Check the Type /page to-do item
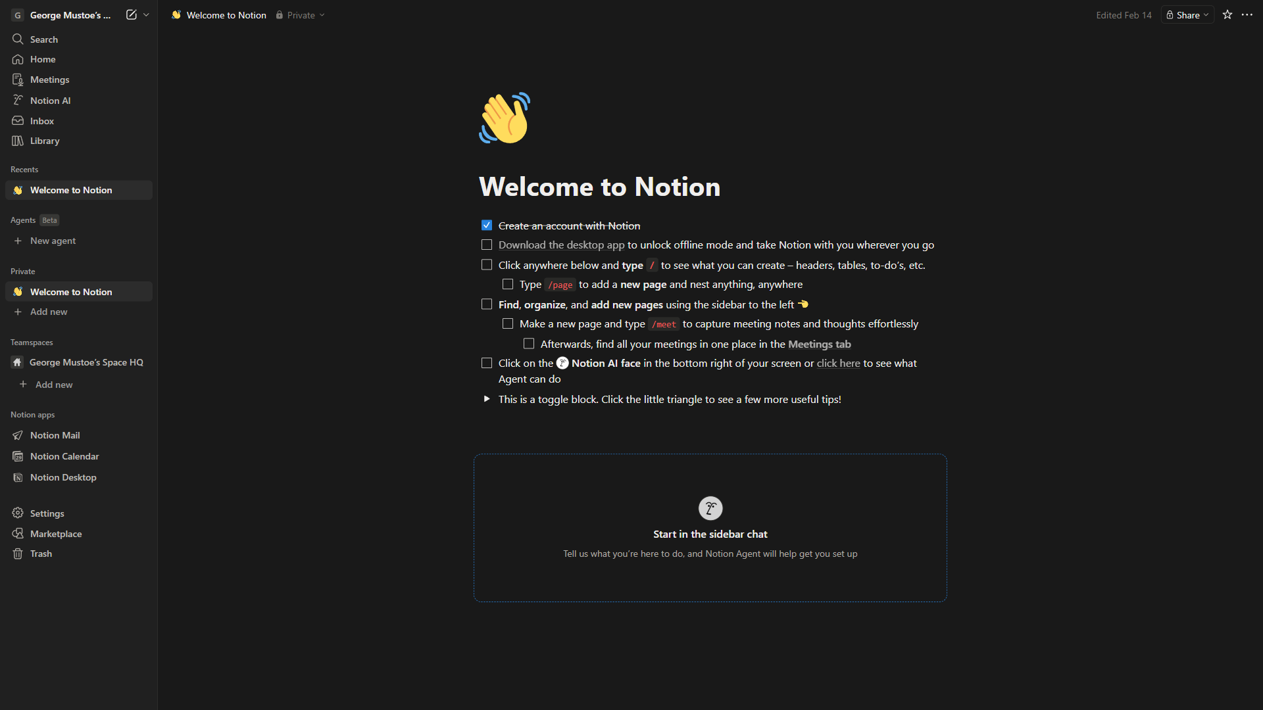The height and width of the screenshot is (710, 1263). (508, 284)
